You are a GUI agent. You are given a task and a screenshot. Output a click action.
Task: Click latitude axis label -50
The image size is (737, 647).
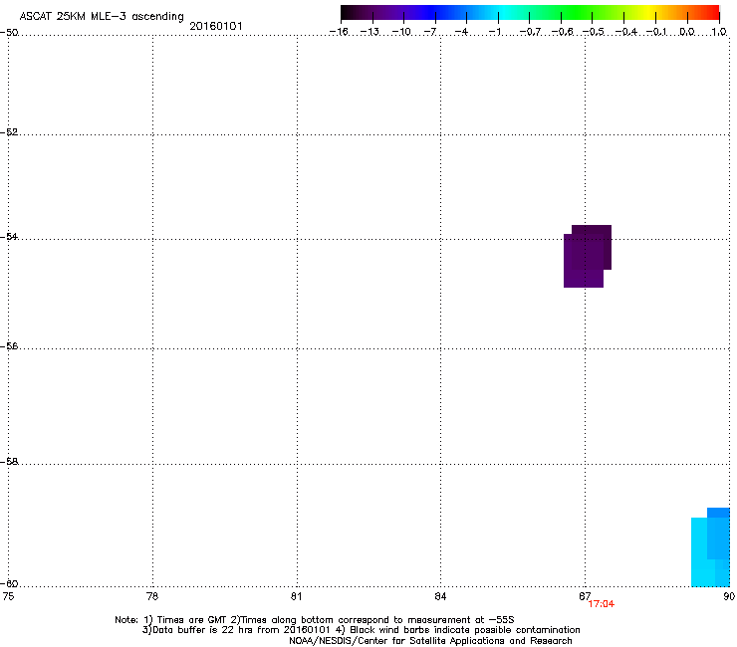click(9, 33)
